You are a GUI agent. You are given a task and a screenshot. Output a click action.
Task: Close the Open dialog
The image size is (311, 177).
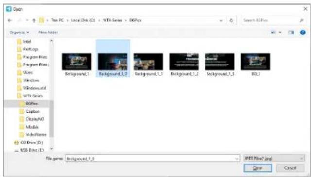tap(305, 9)
